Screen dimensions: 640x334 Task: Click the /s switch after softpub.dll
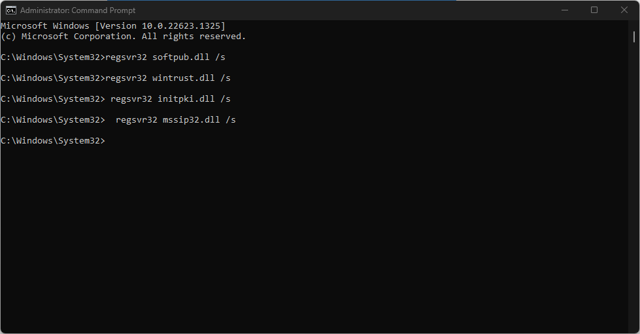point(220,57)
